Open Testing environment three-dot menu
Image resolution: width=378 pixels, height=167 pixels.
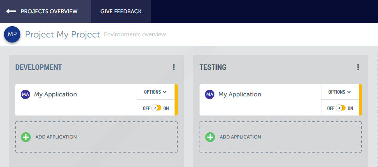coord(358,68)
